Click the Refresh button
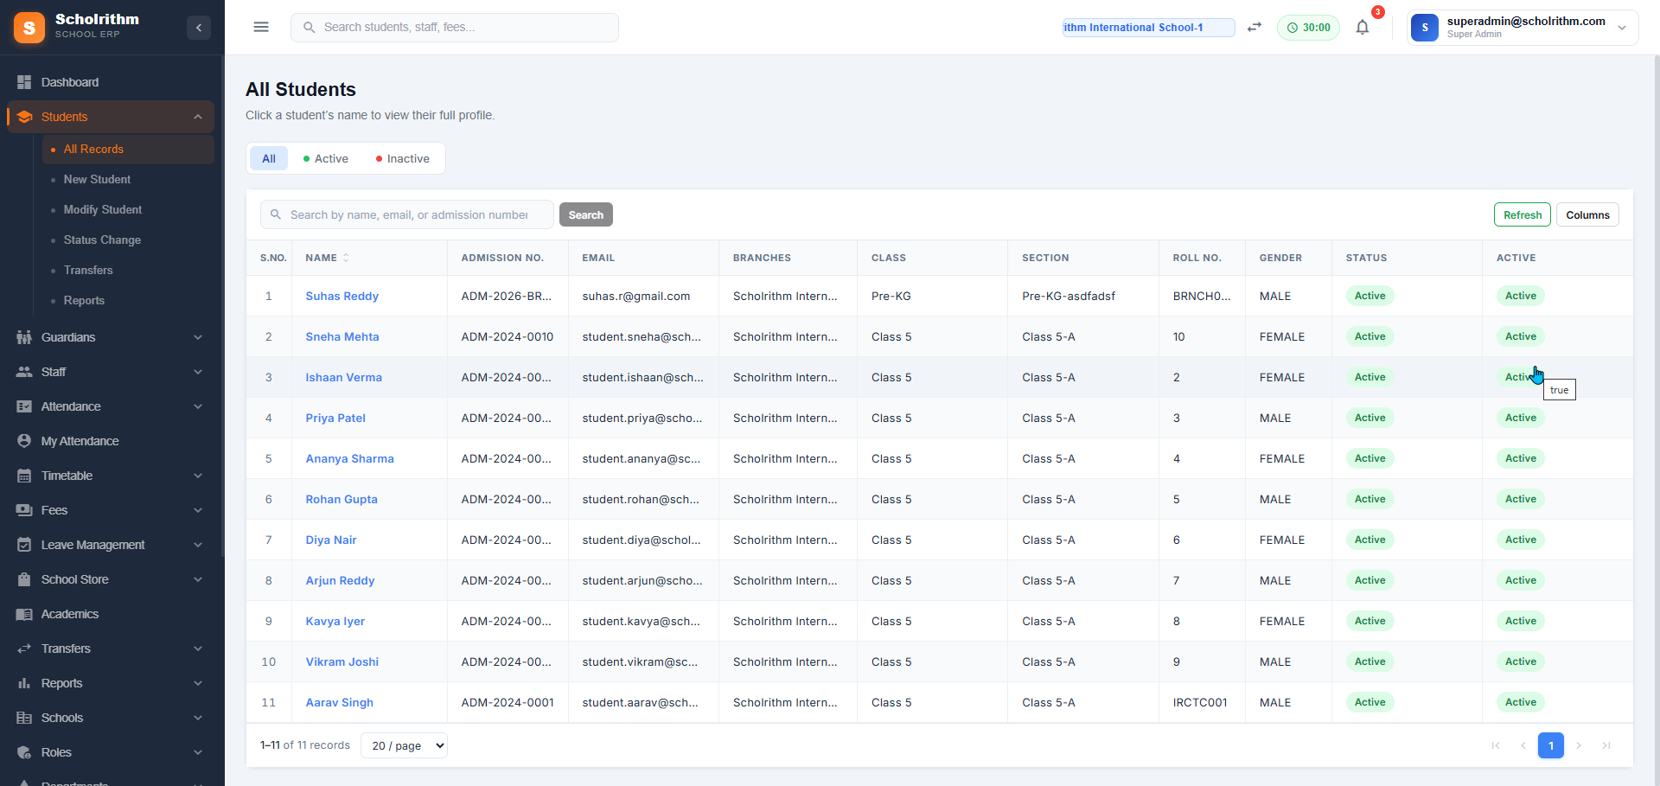The width and height of the screenshot is (1660, 786). [x=1522, y=214]
